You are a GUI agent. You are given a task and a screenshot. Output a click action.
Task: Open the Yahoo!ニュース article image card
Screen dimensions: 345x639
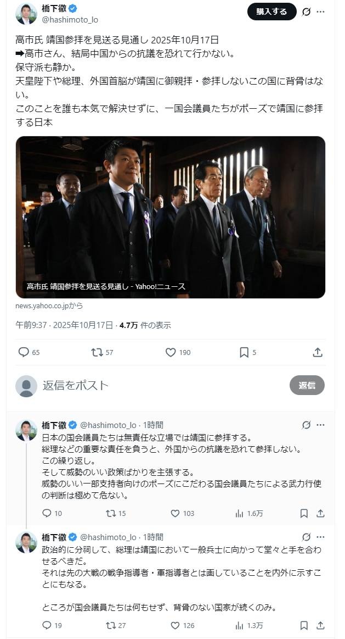coord(171,217)
